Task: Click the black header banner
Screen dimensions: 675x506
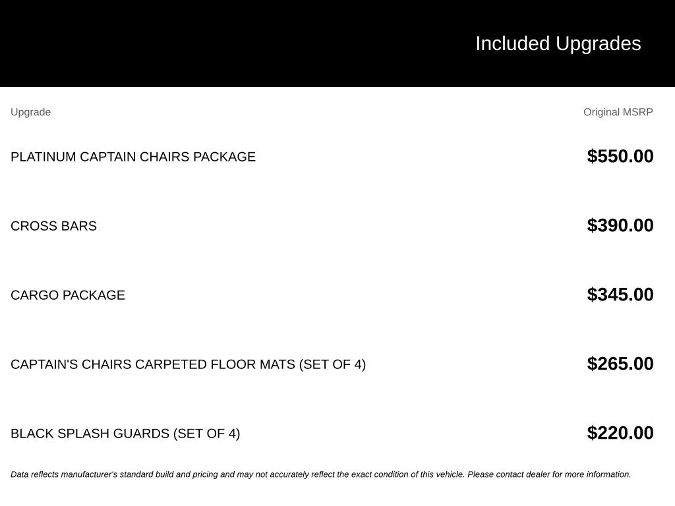Action: pyautogui.click(x=337, y=43)
